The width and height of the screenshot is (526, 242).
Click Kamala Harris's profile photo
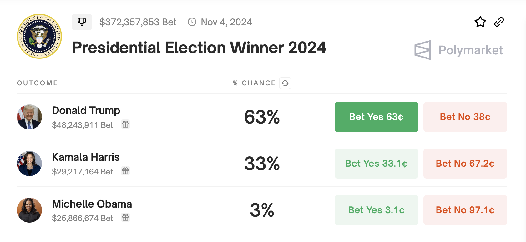(29, 164)
